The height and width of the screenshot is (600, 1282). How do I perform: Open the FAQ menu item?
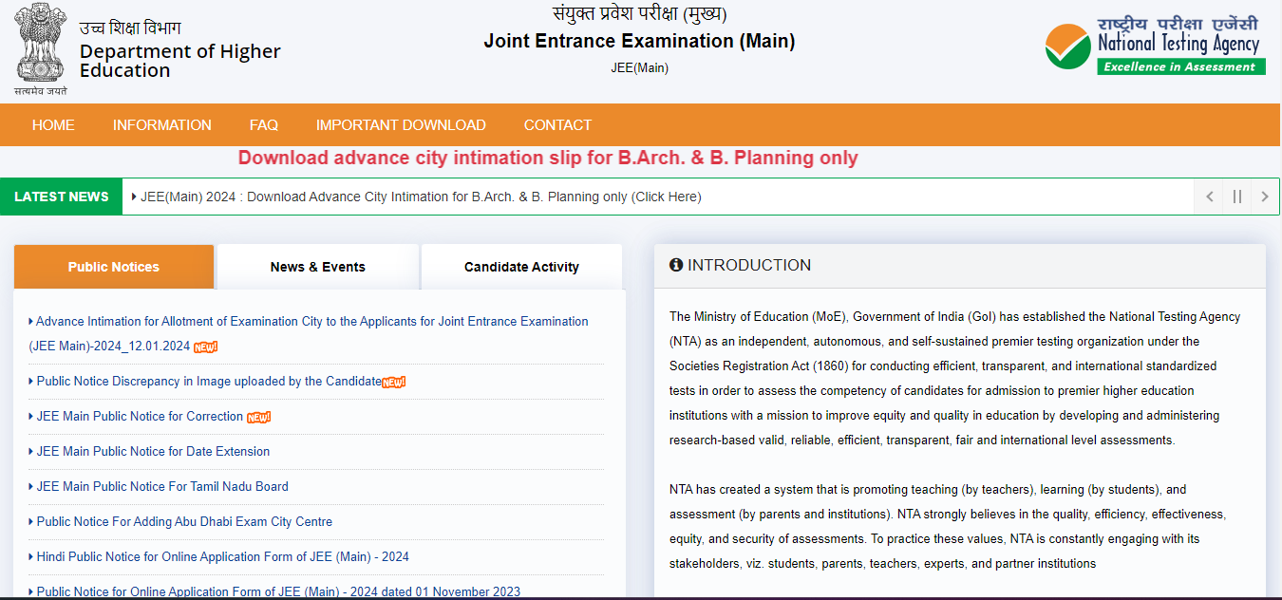264,125
